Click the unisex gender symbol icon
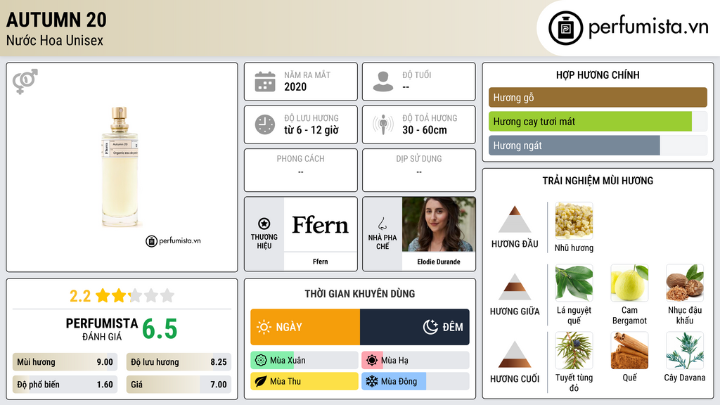The height and width of the screenshot is (405, 720). [25, 82]
